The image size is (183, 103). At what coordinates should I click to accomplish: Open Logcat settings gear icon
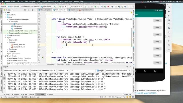127,67
